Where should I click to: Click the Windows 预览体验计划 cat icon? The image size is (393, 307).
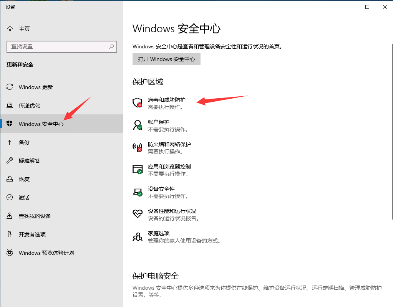click(x=10, y=253)
